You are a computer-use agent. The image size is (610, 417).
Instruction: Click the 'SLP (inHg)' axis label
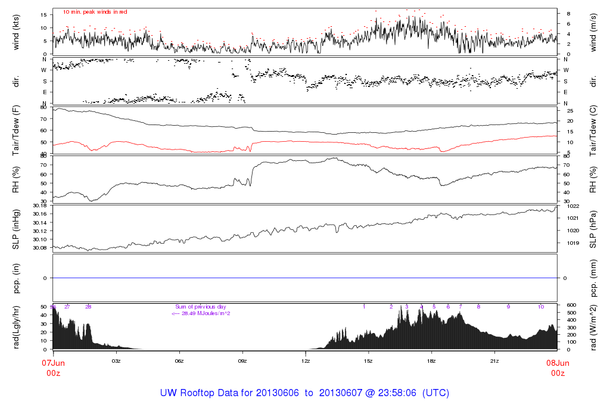click(x=16, y=228)
